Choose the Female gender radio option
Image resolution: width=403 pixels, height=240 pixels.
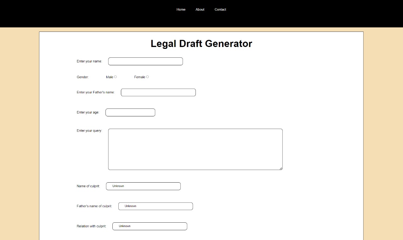[147, 77]
